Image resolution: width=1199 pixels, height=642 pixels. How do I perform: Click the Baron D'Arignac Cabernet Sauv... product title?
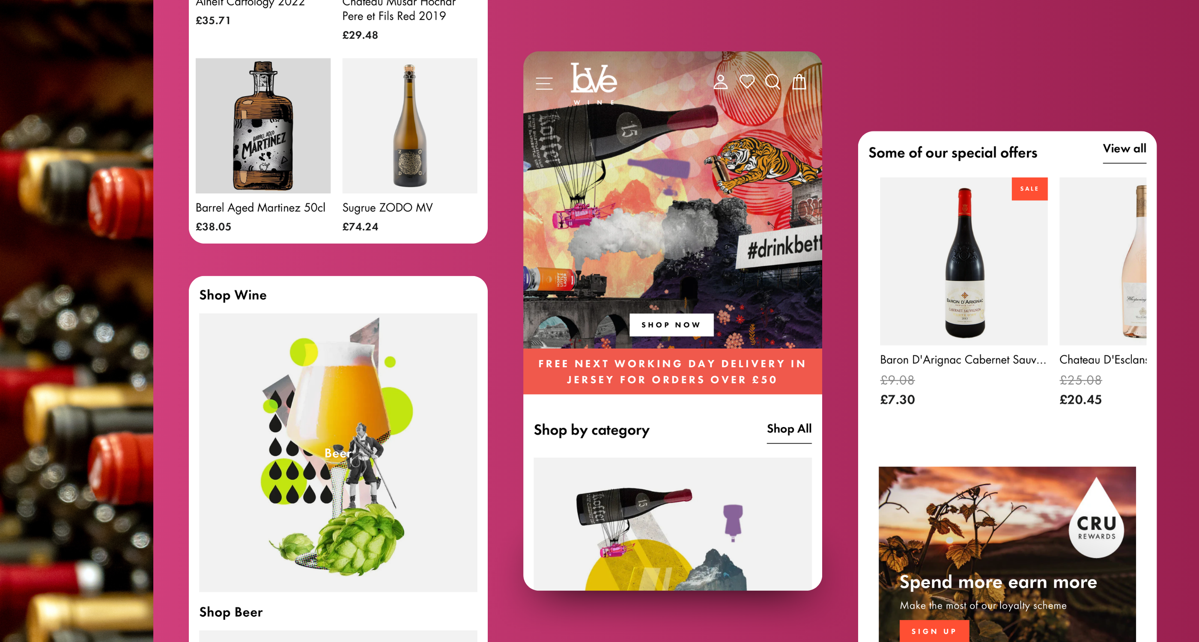click(x=963, y=360)
